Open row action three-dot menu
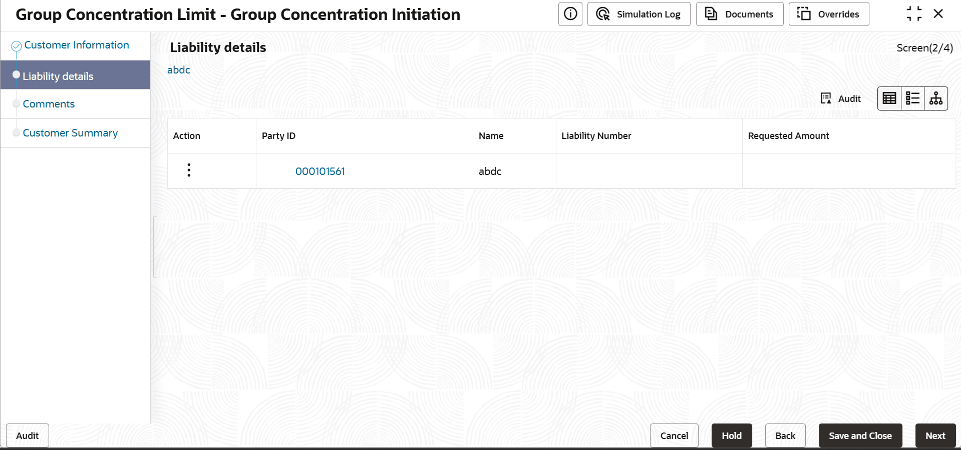The height and width of the screenshot is (450, 961). [189, 170]
